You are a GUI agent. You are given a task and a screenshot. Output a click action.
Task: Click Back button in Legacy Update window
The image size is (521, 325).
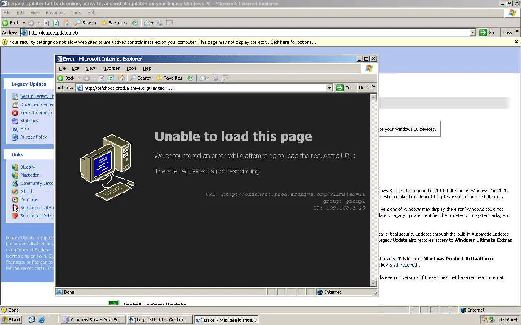[11, 23]
